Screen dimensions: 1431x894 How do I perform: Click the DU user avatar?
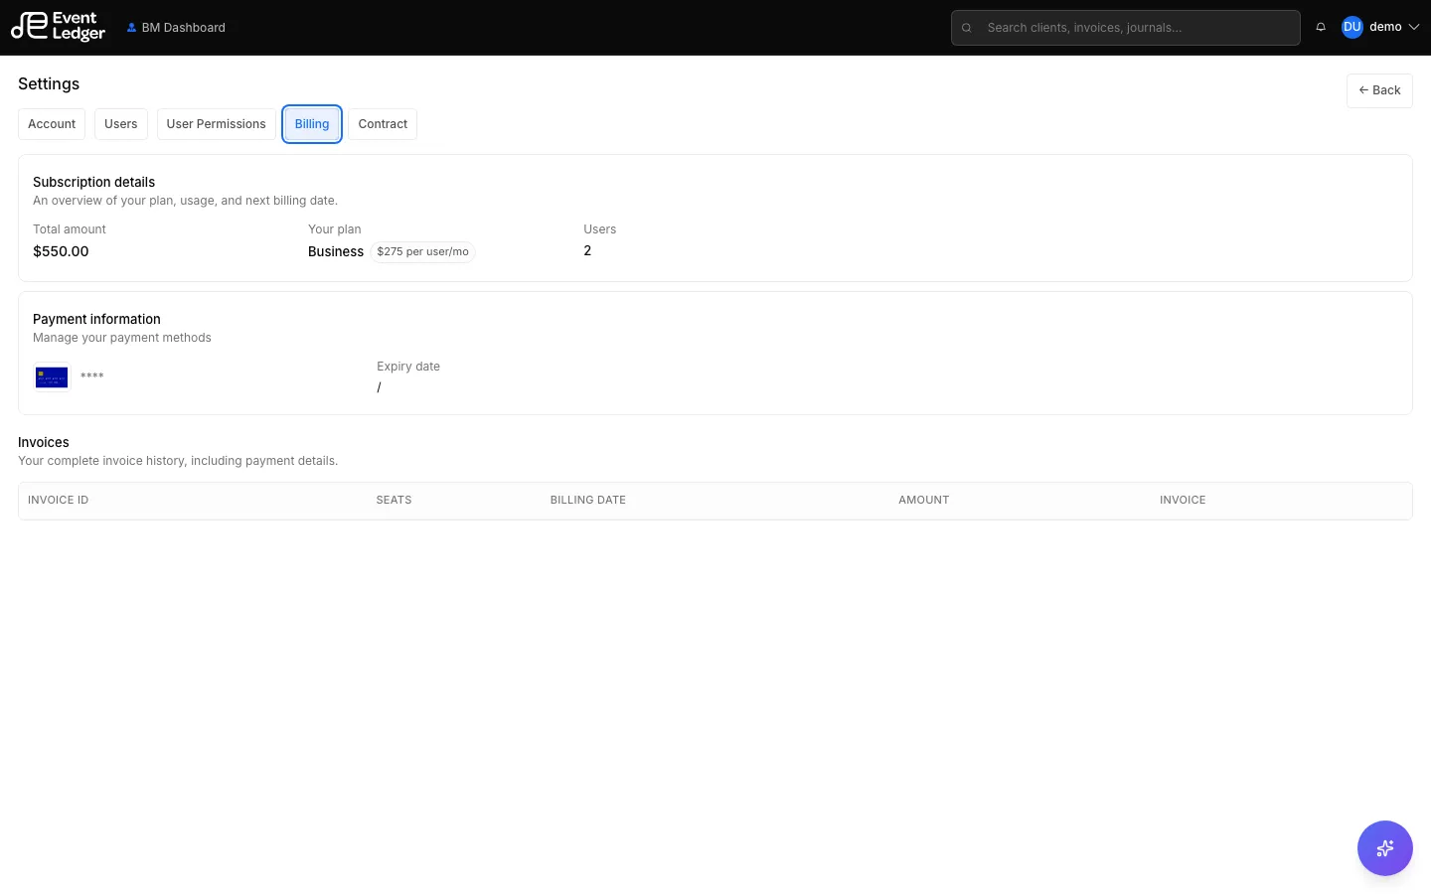tap(1351, 27)
